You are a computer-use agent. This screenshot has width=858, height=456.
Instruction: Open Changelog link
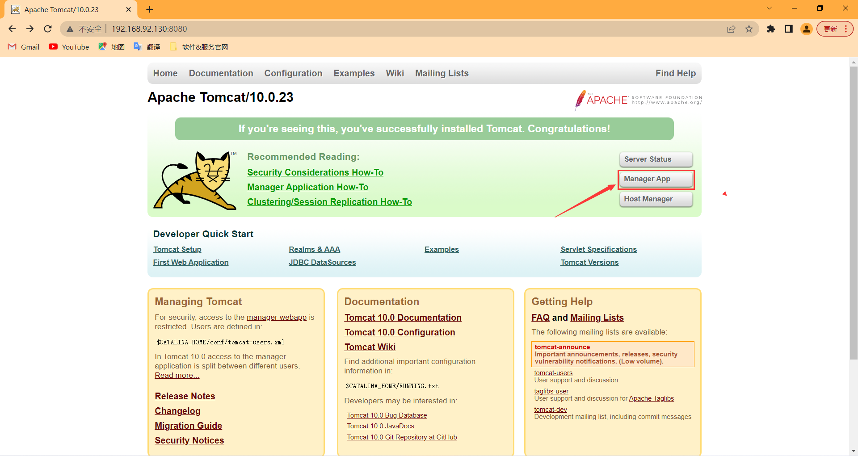pos(177,411)
